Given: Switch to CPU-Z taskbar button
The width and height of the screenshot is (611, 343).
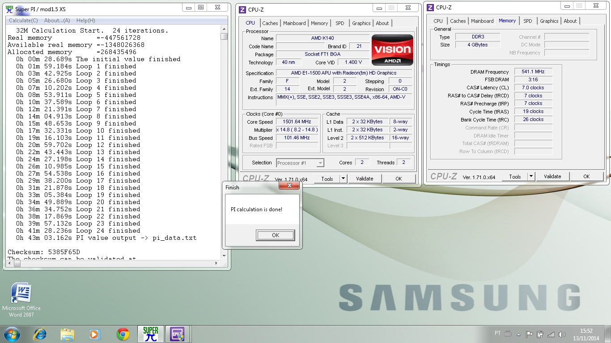Looking at the screenshot, I should pyautogui.click(x=178, y=334).
